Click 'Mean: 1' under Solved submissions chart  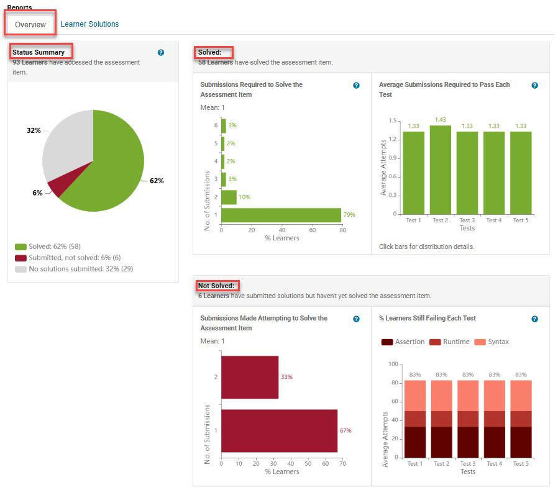tap(213, 107)
